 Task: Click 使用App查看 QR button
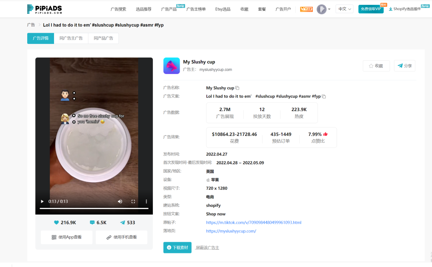[x=67, y=237]
